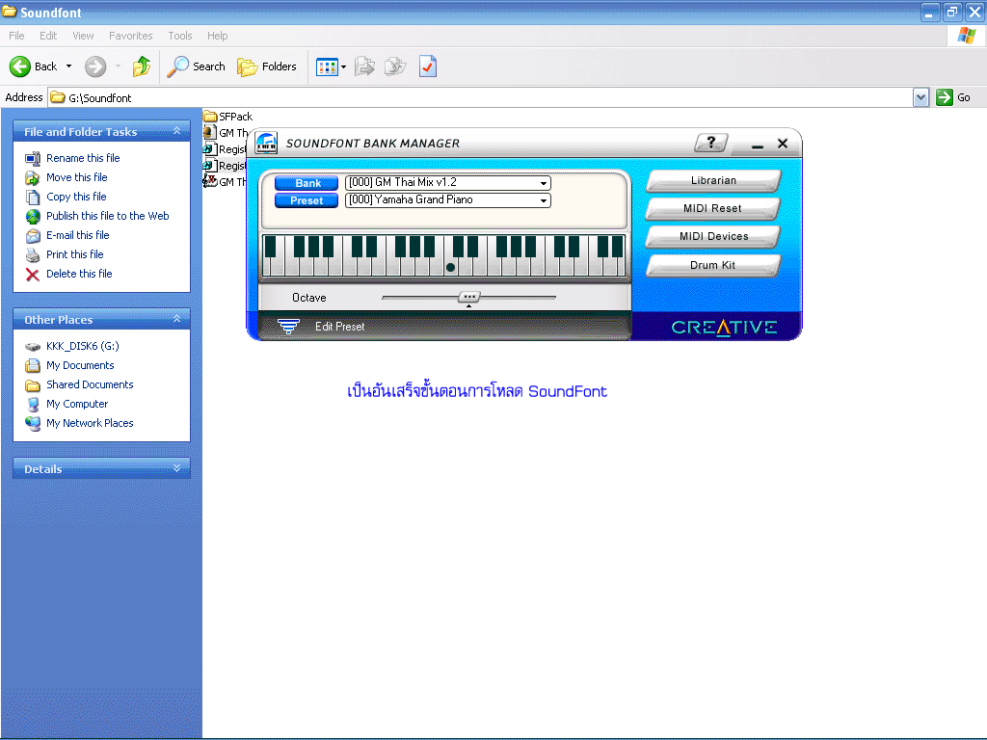Click the Drum Kit button
987x740 pixels.
[x=712, y=265]
